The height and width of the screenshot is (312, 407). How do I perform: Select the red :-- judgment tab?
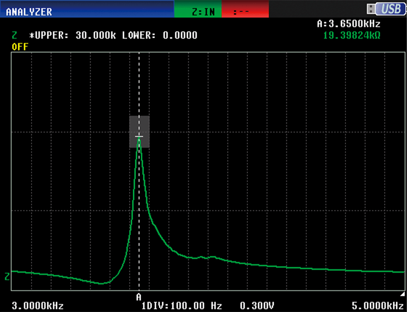pyautogui.click(x=244, y=11)
